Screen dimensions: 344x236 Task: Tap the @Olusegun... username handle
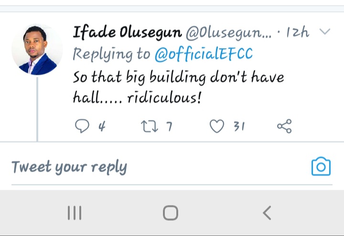click(x=227, y=32)
